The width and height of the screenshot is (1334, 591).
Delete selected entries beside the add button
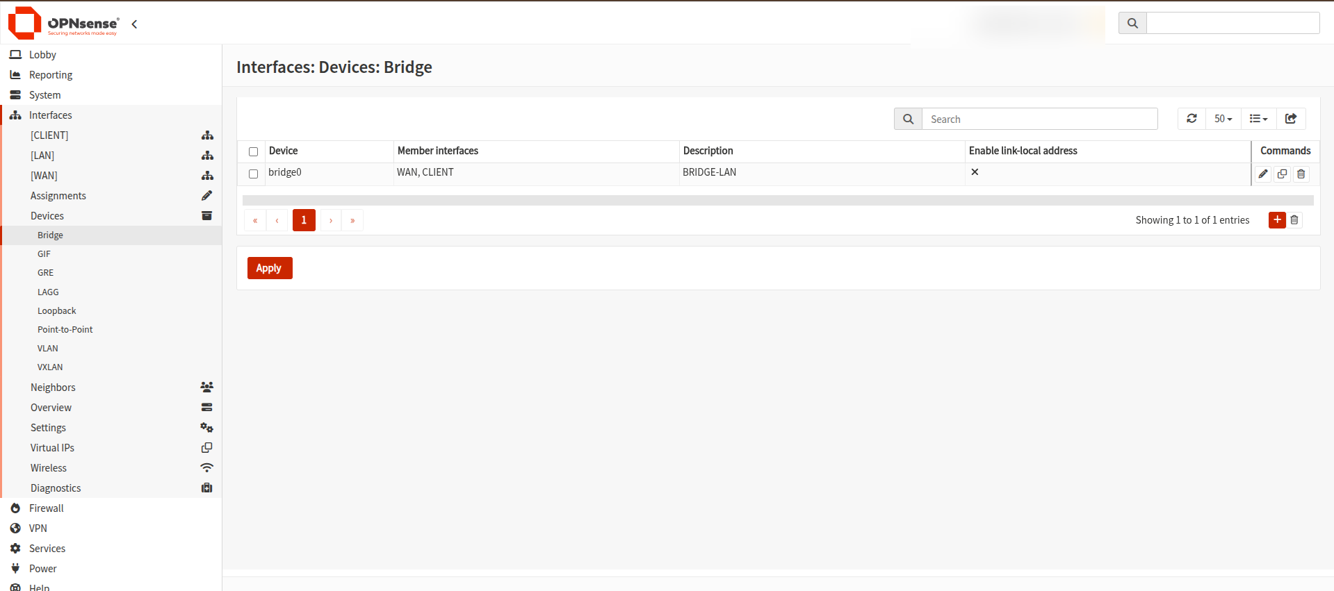[1294, 220]
